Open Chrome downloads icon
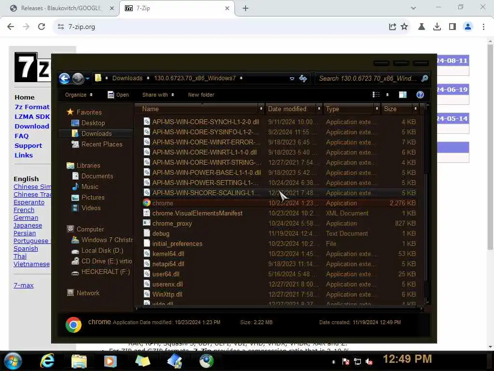Viewport: 494px width, 371px height. coord(437,27)
